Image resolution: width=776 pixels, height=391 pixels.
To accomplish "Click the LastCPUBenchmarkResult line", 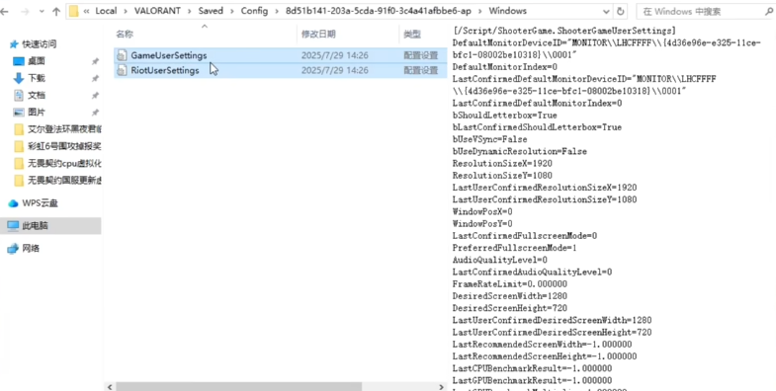I will 532,368.
